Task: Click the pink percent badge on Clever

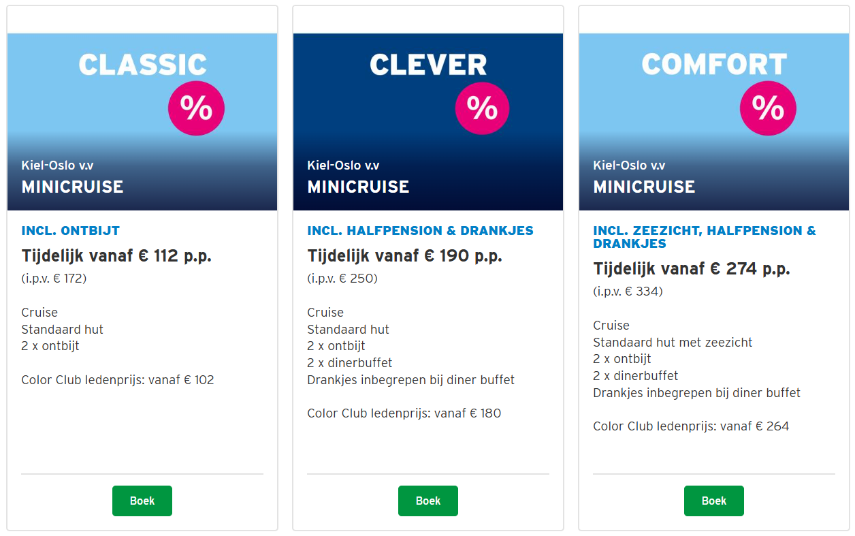Action: (x=482, y=108)
